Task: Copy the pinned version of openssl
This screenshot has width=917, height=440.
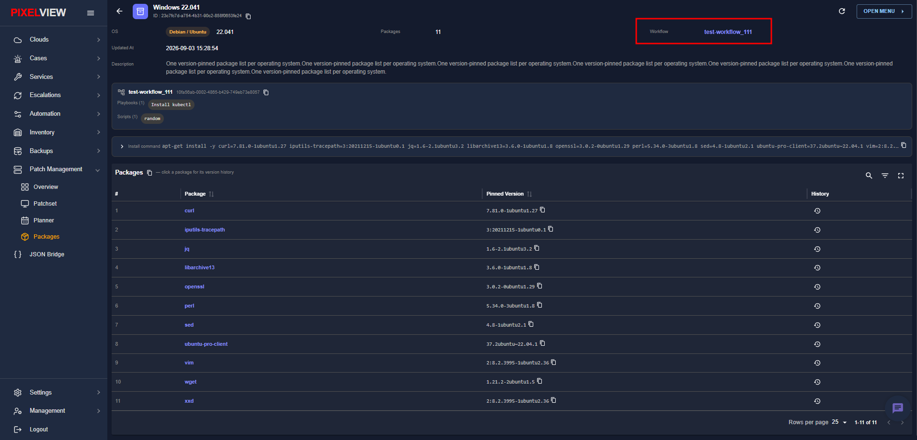Action: pos(539,286)
